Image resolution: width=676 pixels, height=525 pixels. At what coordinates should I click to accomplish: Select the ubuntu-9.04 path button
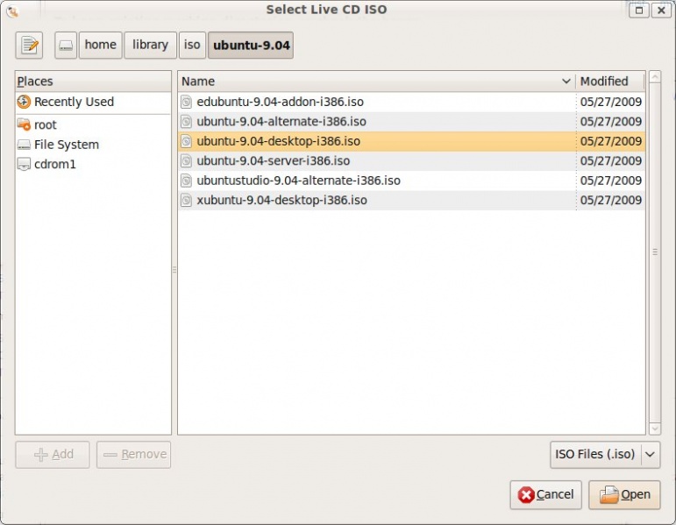coord(251,45)
